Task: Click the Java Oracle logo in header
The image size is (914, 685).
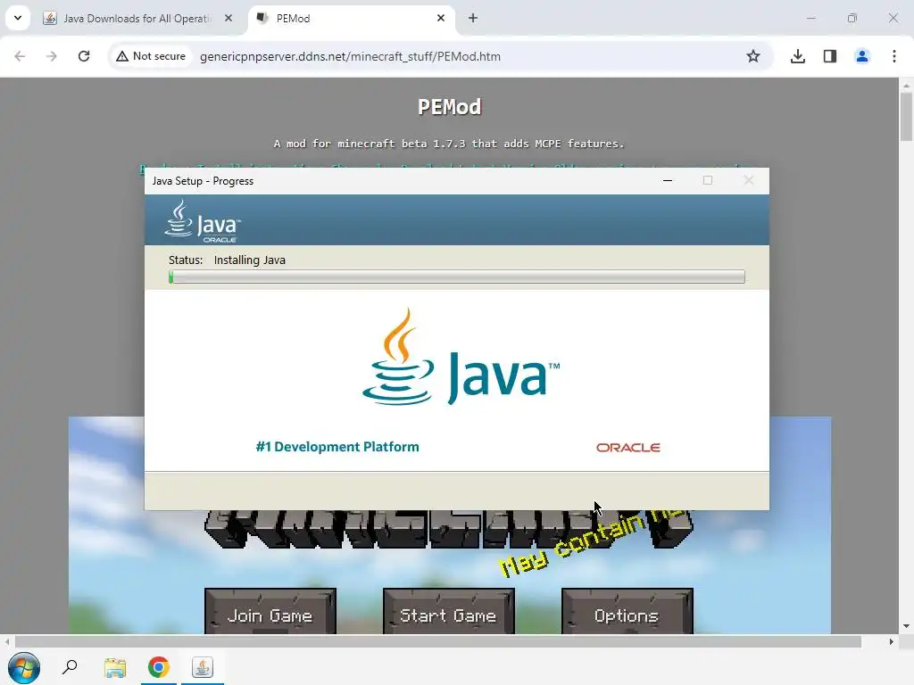Action: (x=203, y=221)
